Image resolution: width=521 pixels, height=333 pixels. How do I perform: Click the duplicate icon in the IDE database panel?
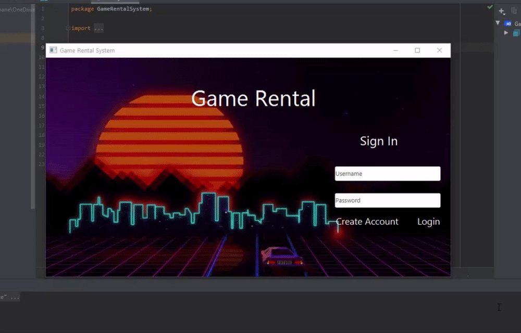point(514,11)
